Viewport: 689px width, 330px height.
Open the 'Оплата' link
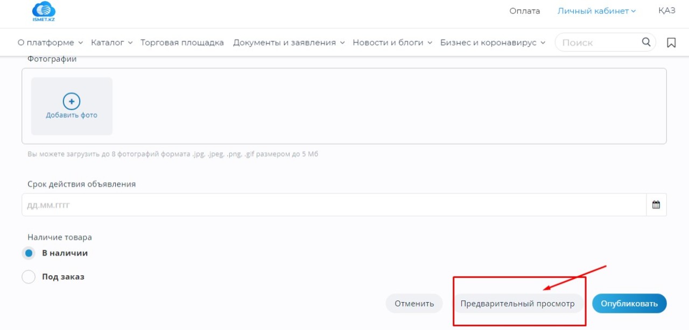click(x=524, y=11)
